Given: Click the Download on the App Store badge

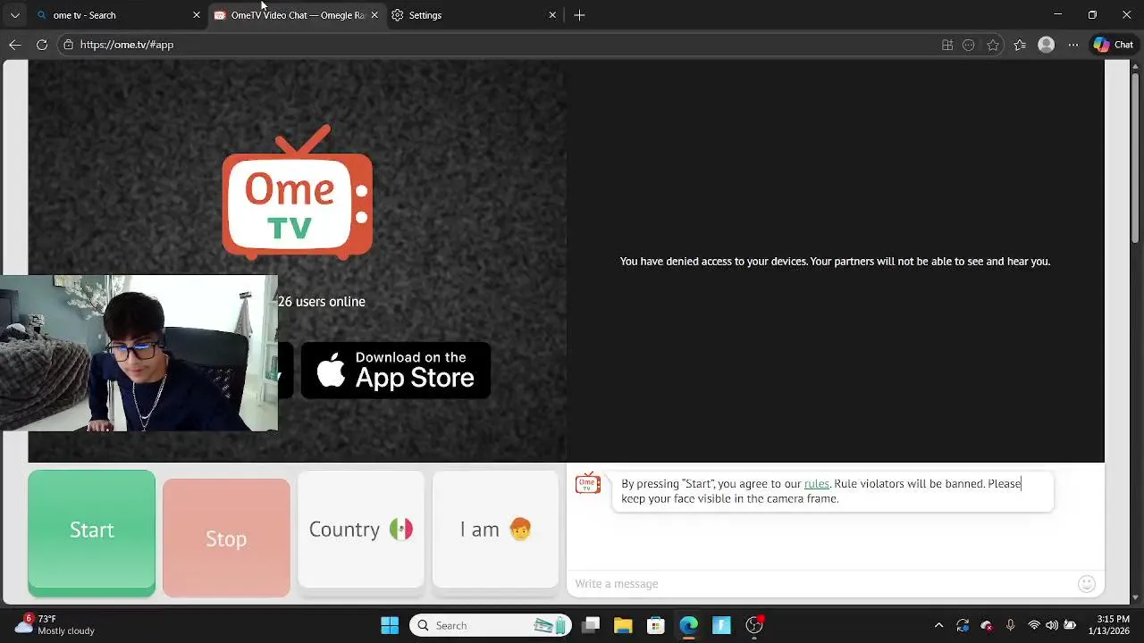Looking at the screenshot, I should click(x=396, y=370).
